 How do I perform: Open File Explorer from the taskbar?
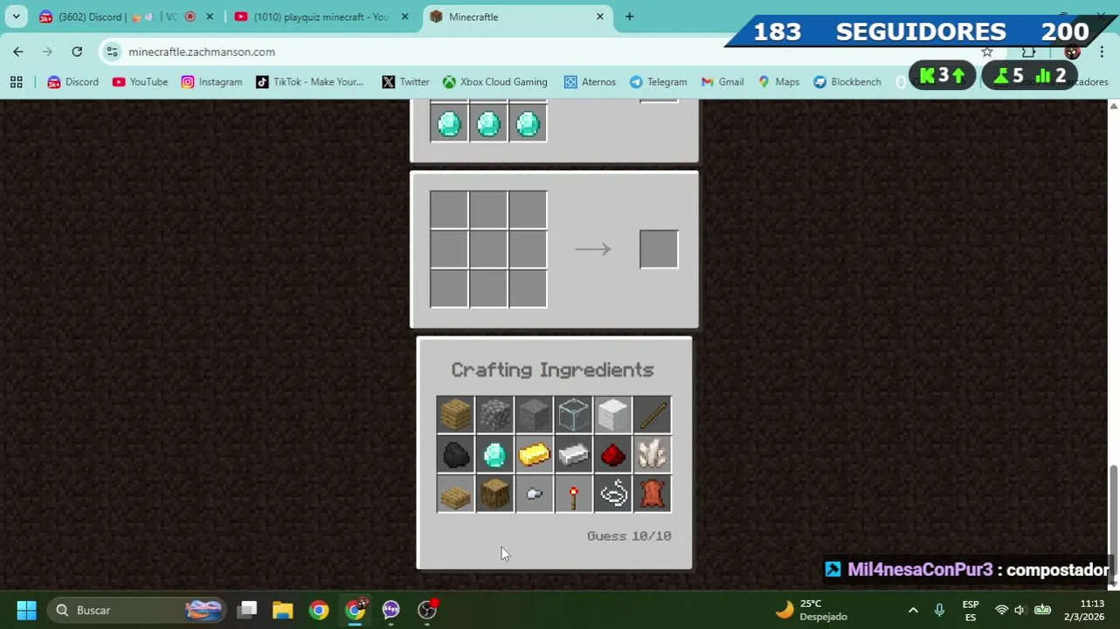[x=282, y=610]
